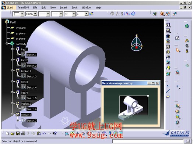Select the Slot tool icon
Image resolution: width=193 pixels, height=144 pixels.
(x=168, y=57)
